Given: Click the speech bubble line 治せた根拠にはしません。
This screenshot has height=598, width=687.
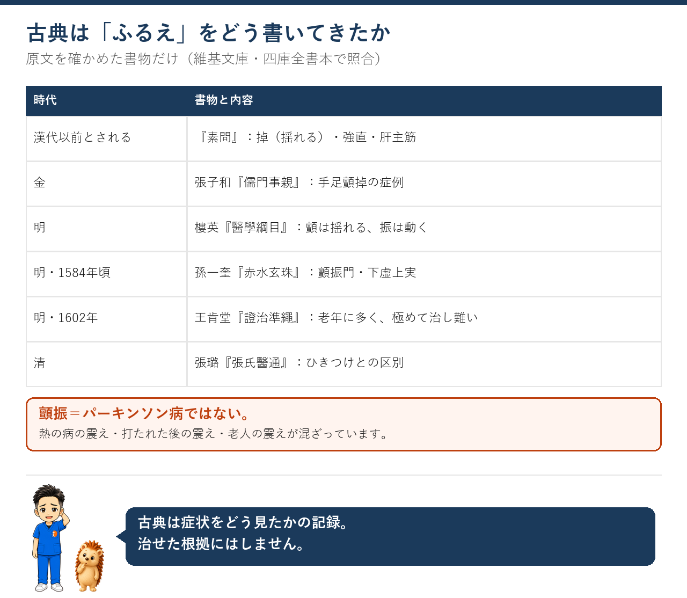Looking at the screenshot, I should click(222, 544).
